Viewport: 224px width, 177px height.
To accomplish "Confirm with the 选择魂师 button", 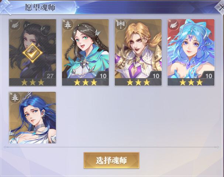I will point(111,160).
